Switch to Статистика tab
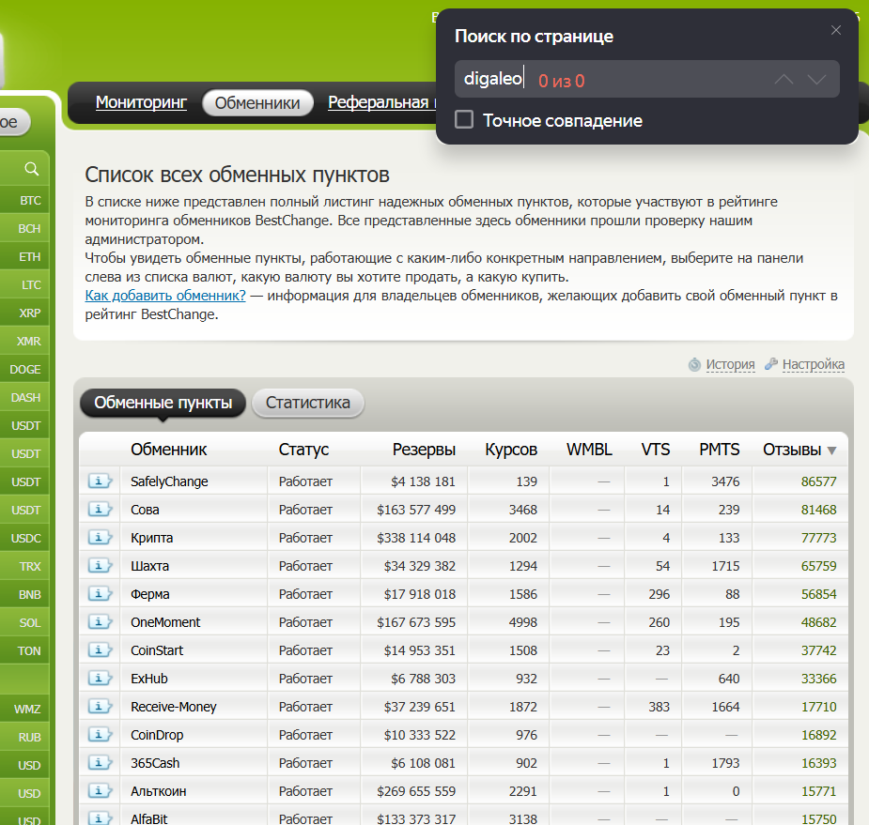The width and height of the screenshot is (869, 825). pos(307,403)
